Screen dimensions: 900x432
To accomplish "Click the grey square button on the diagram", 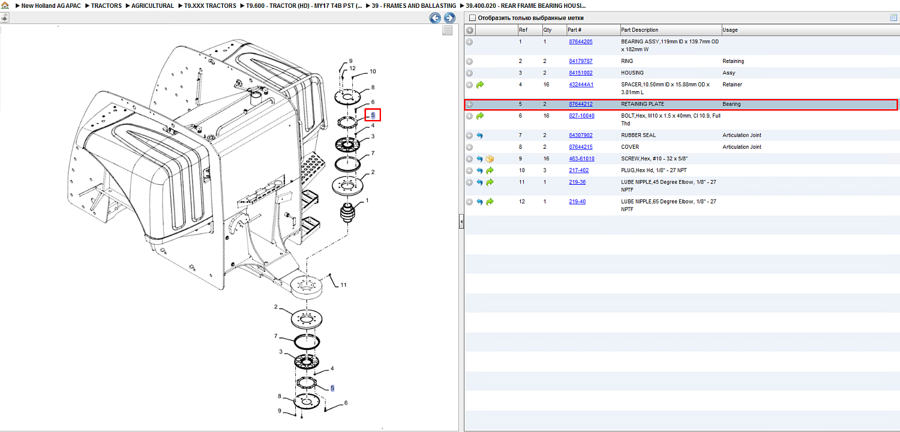I will point(447,31).
